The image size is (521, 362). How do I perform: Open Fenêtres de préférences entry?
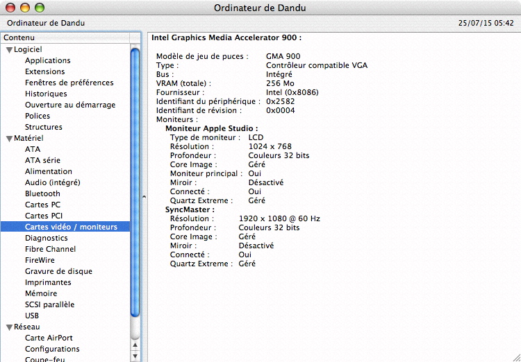[69, 83]
